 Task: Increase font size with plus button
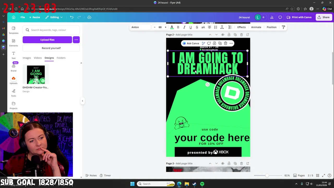click(x=165, y=27)
